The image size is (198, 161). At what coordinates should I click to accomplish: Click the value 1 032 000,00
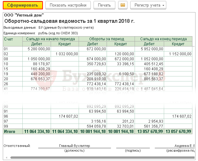[x=67, y=54]
